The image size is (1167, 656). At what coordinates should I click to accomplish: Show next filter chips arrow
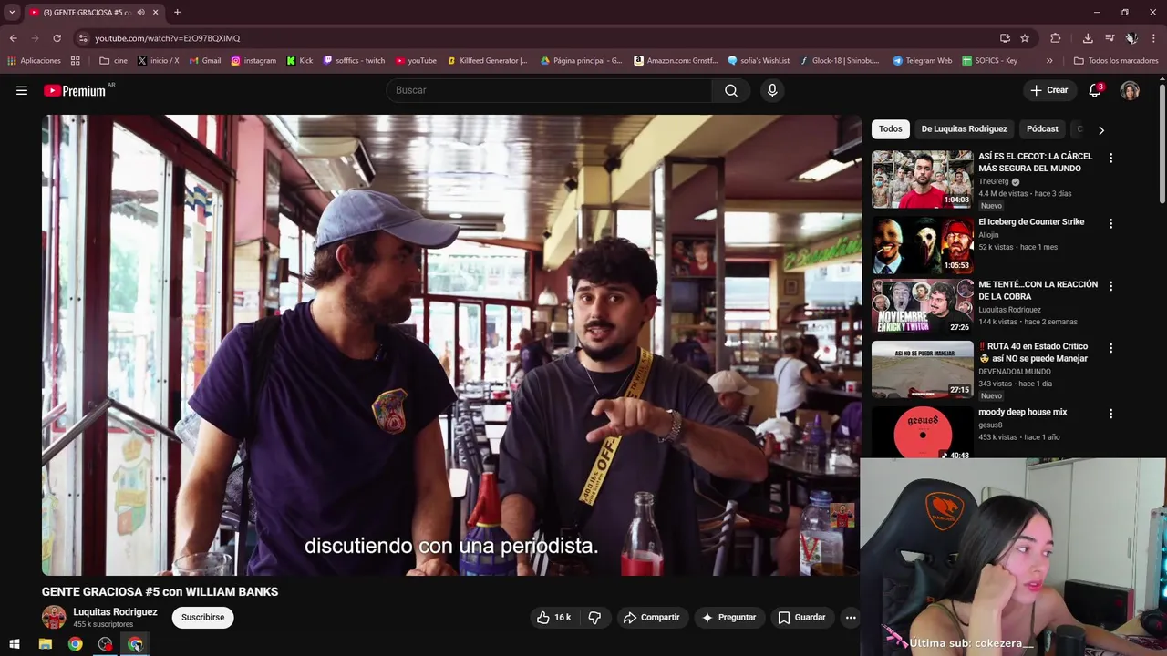point(1100,129)
